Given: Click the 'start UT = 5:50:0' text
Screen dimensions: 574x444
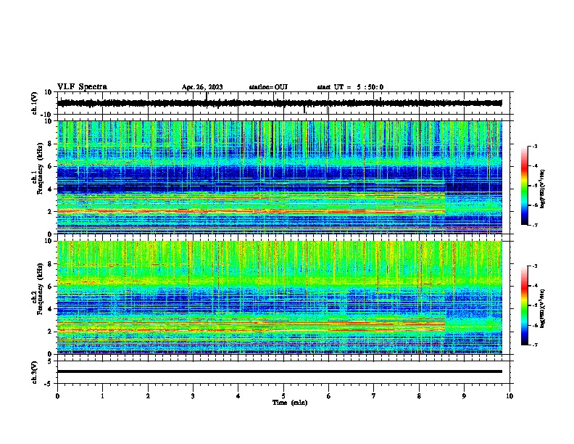Looking at the screenshot, I should (x=350, y=87).
